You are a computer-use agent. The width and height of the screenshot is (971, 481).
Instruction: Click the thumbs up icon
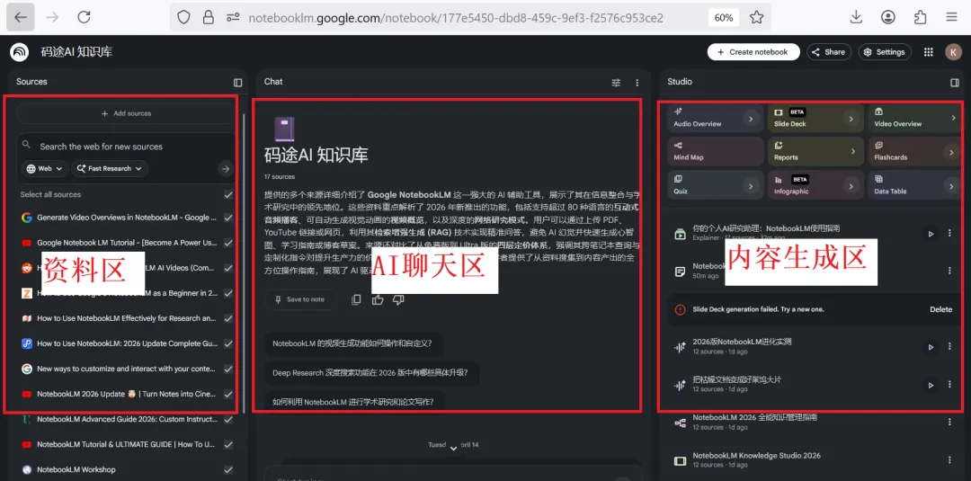tap(377, 299)
